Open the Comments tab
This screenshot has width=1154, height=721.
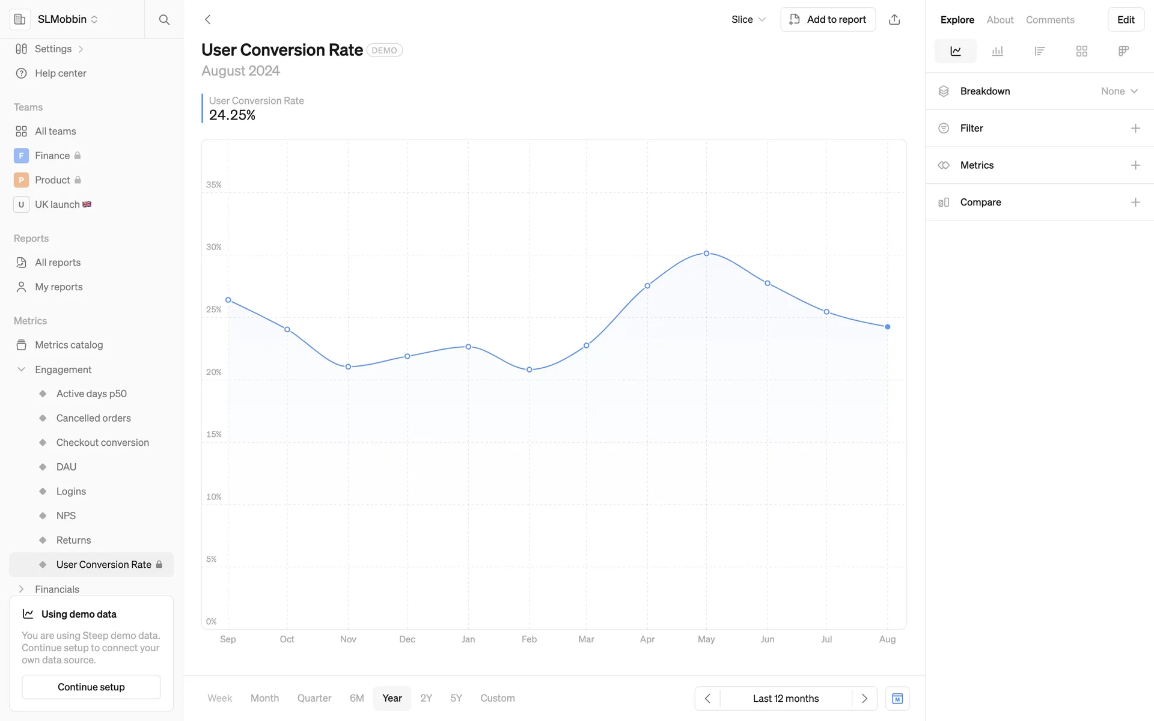pos(1049,20)
